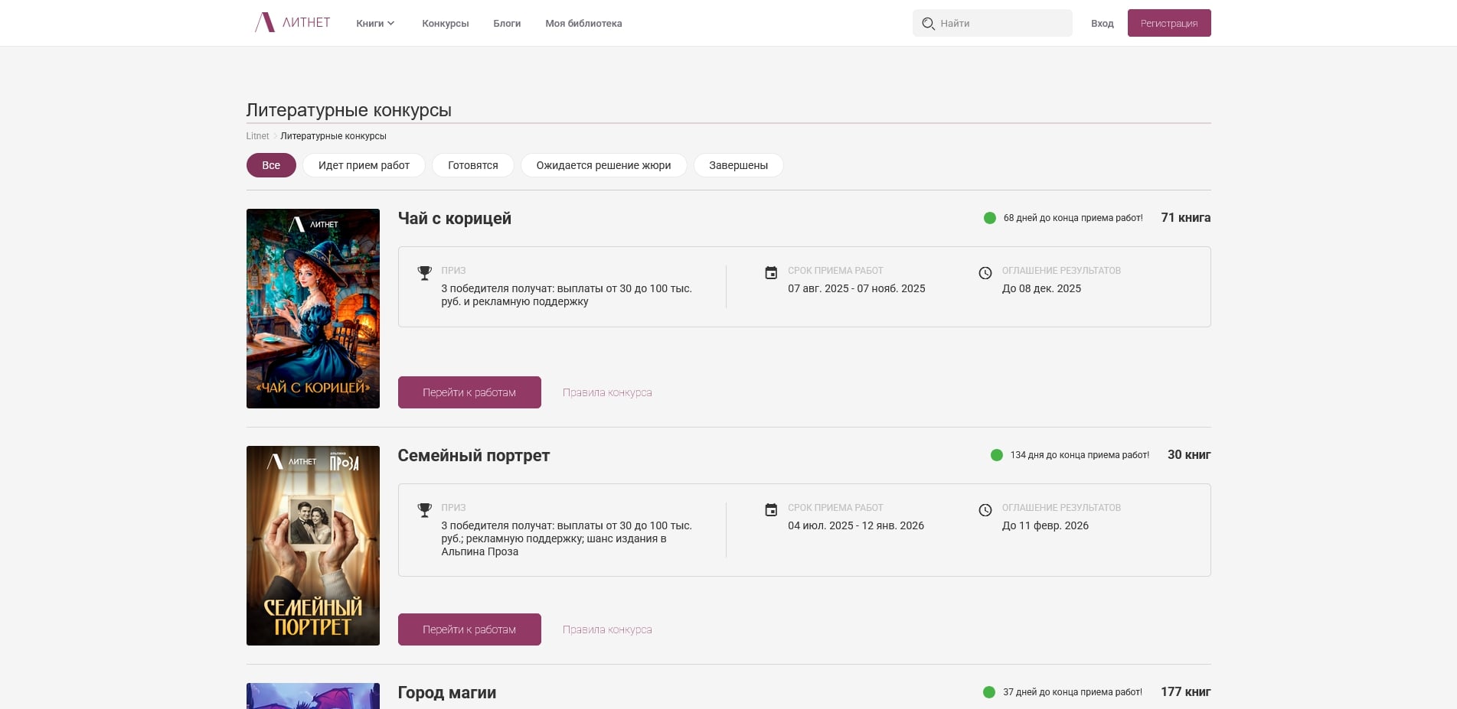Click calendar icon in Чай с корицей card
Viewport: 1457px width, 709px height.
click(771, 272)
